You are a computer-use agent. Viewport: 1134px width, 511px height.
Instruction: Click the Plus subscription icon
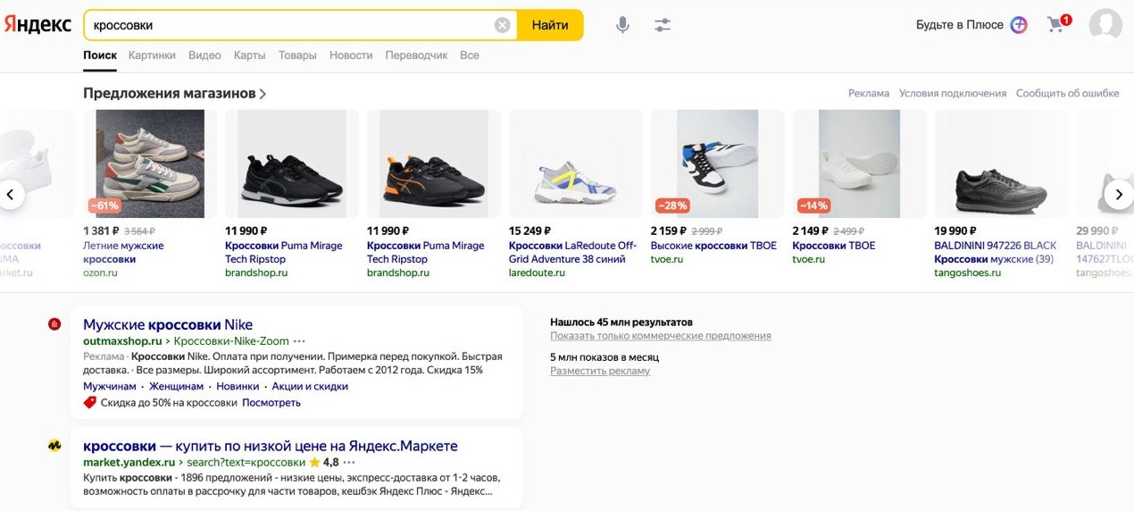pos(1019,25)
